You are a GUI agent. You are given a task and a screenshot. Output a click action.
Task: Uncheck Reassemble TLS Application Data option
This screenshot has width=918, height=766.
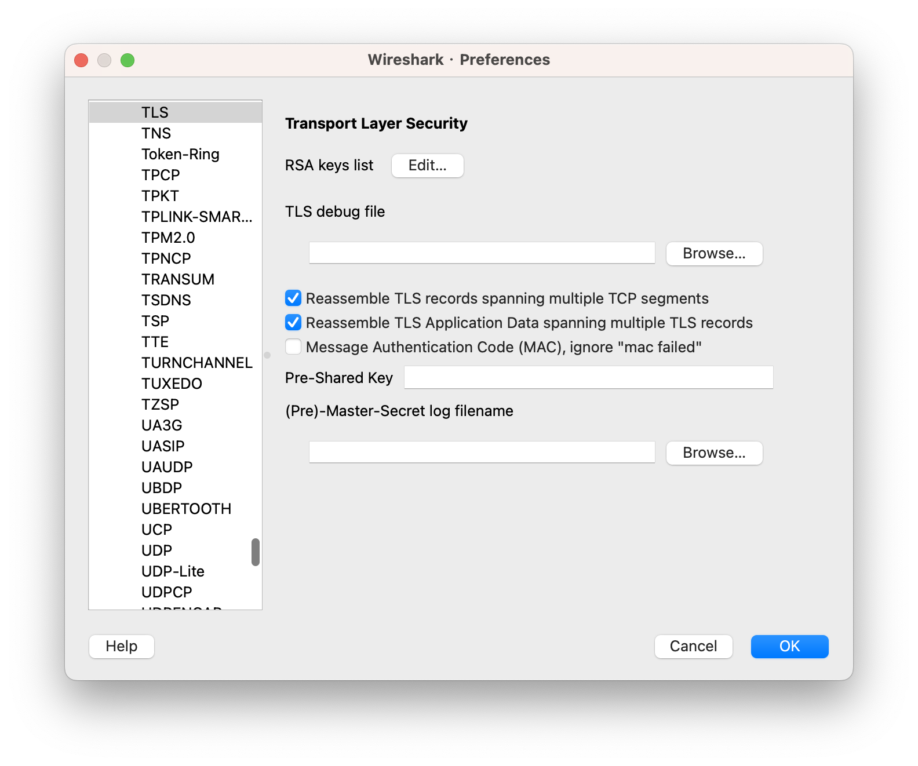point(293,323)
